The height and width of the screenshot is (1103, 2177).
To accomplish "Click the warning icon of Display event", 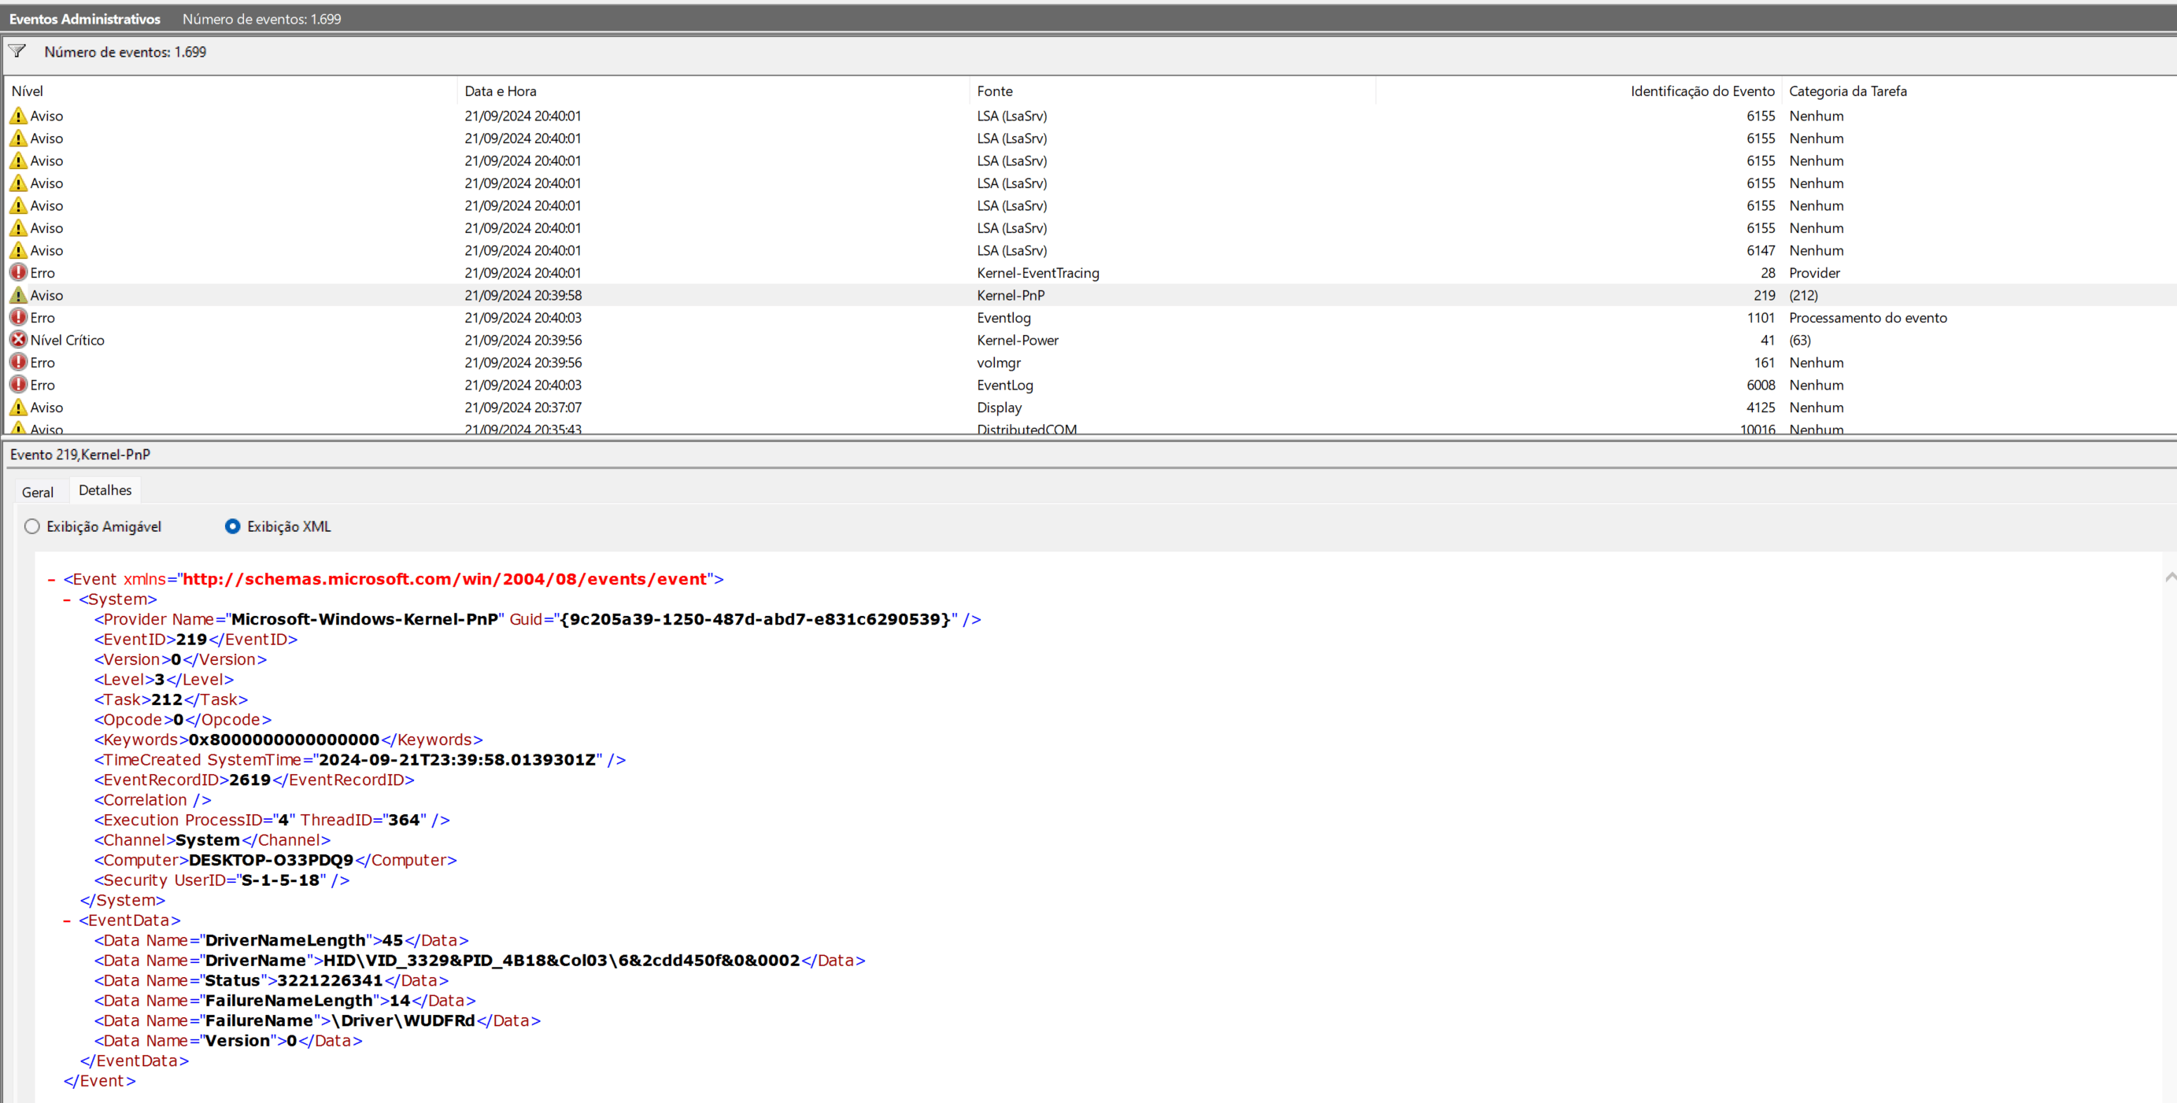I will point(18,407).
